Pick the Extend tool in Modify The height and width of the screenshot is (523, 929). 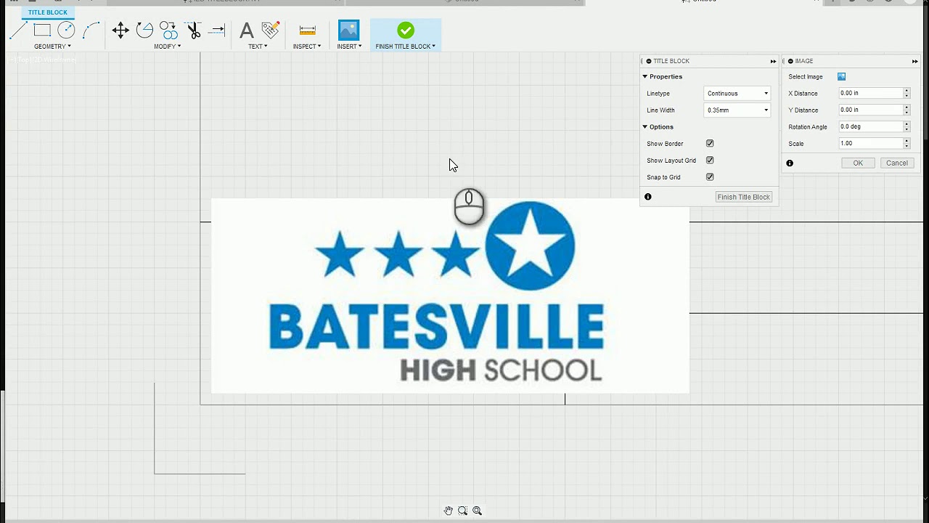pos(216,30)
